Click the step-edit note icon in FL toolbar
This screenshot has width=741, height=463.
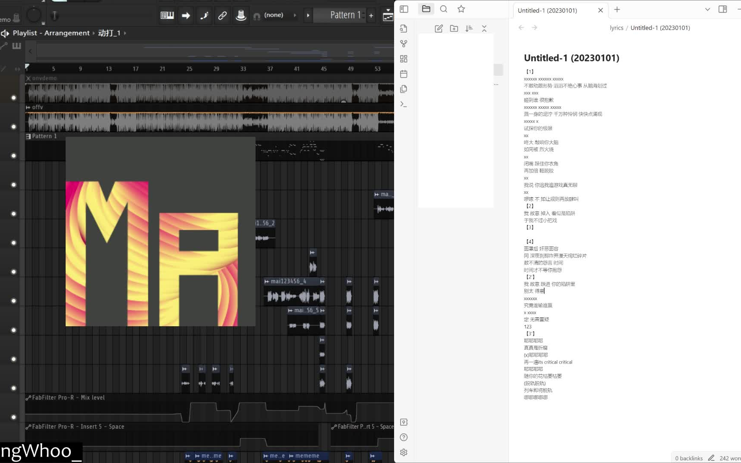coord(204,15)
